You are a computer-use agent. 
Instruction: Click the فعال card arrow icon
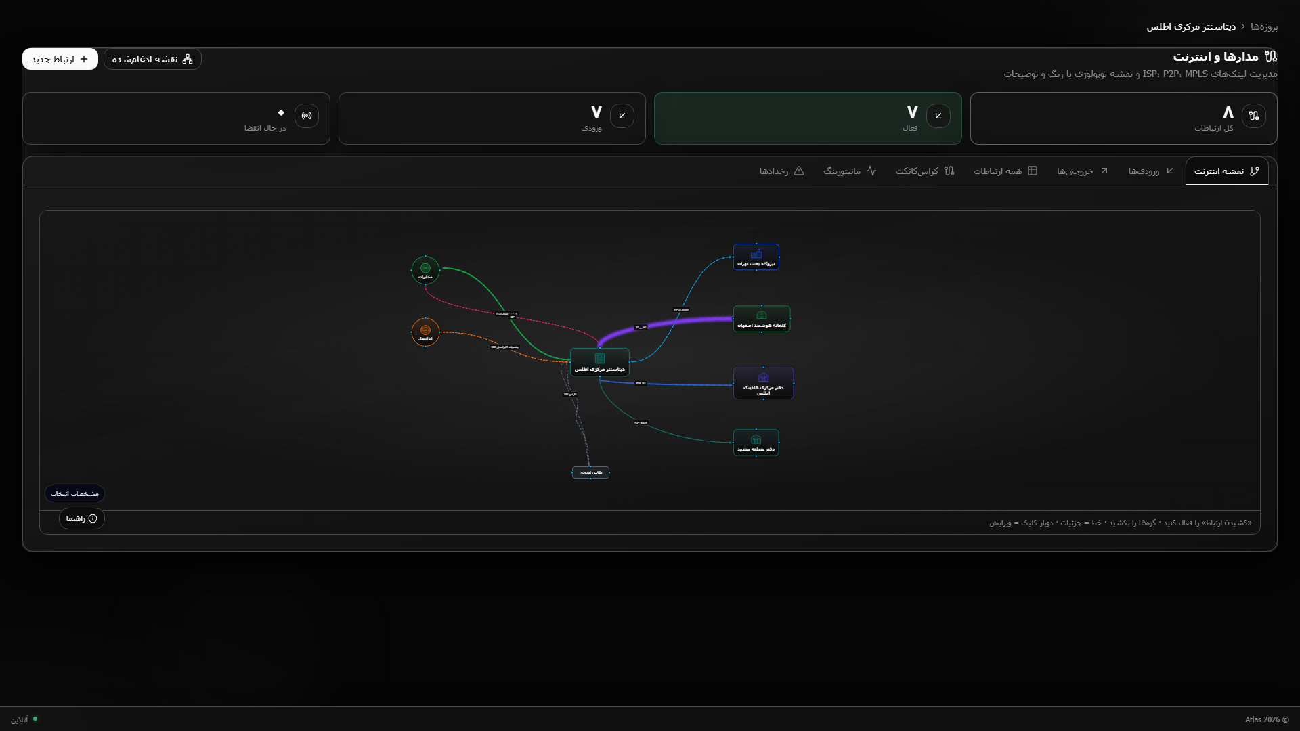point(938,116)
